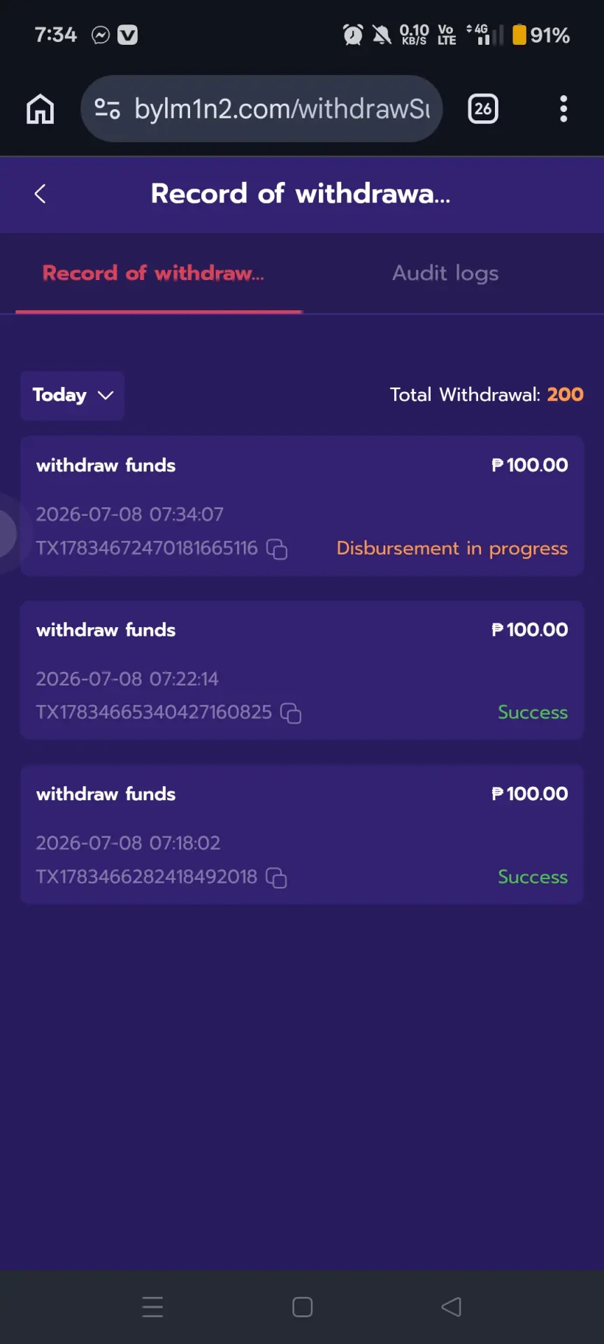Open the 07:18:02 withdrawal record card
The height and width of the screenshot is (1344, 604).
pyautogui.click(x=302, y=834)
